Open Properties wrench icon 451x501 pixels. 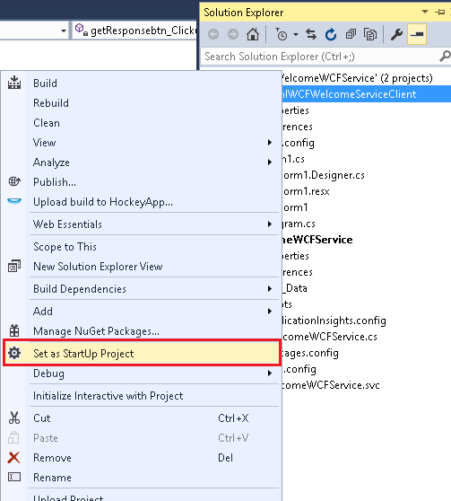[x=396, y=34]
